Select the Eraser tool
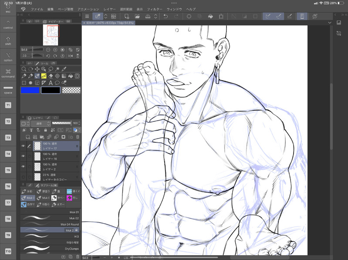The width and height of the screenshot is (348, 260). (x=51, y=76)
